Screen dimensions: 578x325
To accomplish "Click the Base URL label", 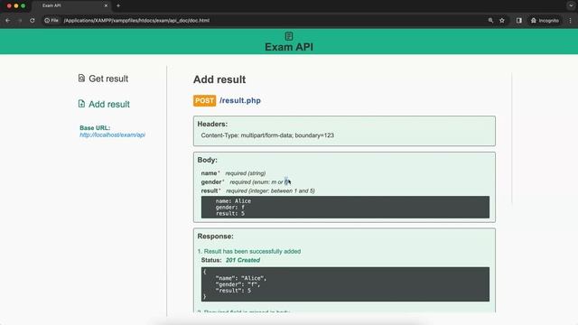I will tap(95, 128).
